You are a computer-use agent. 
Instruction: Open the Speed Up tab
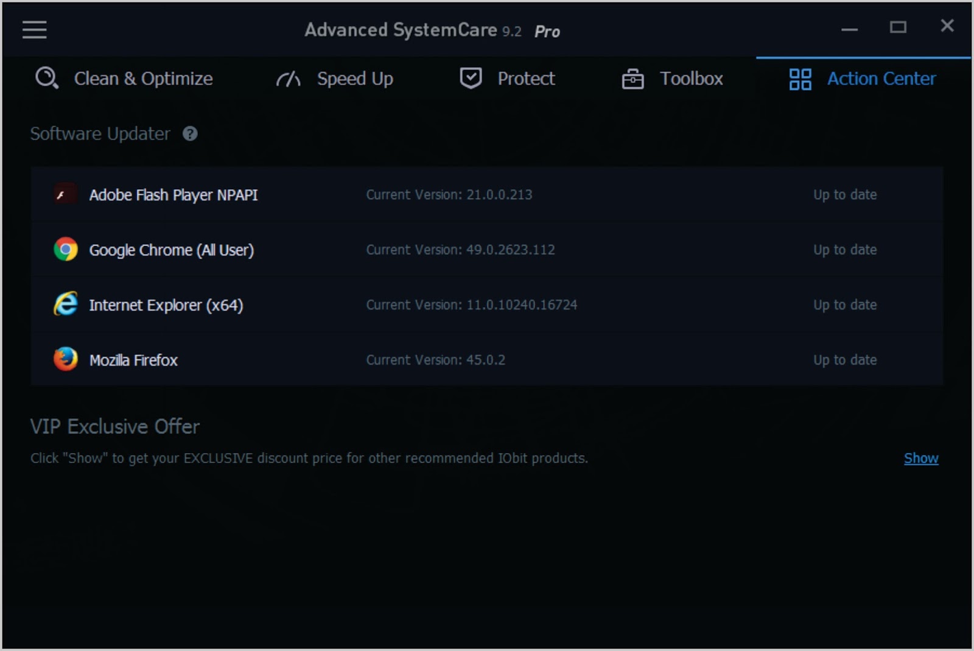[x=334, y=79]
